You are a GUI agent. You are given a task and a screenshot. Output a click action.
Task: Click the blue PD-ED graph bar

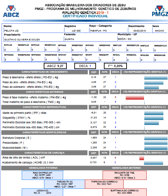click(156, 78)
